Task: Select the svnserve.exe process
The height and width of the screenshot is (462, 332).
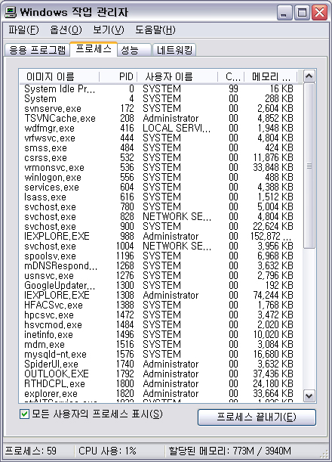Action: [x=160, y=108]
